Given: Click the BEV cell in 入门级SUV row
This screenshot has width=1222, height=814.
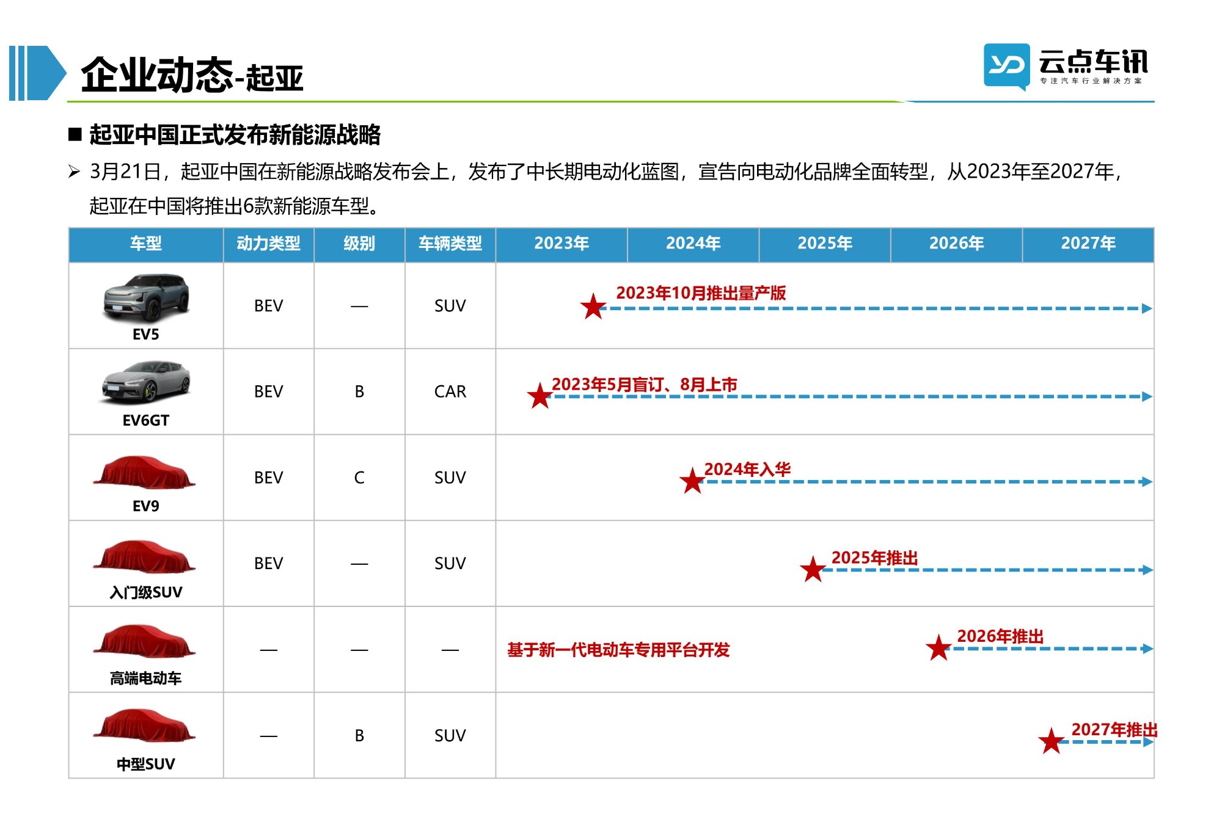Looking at the screenshot, I should tap(269, 564).
